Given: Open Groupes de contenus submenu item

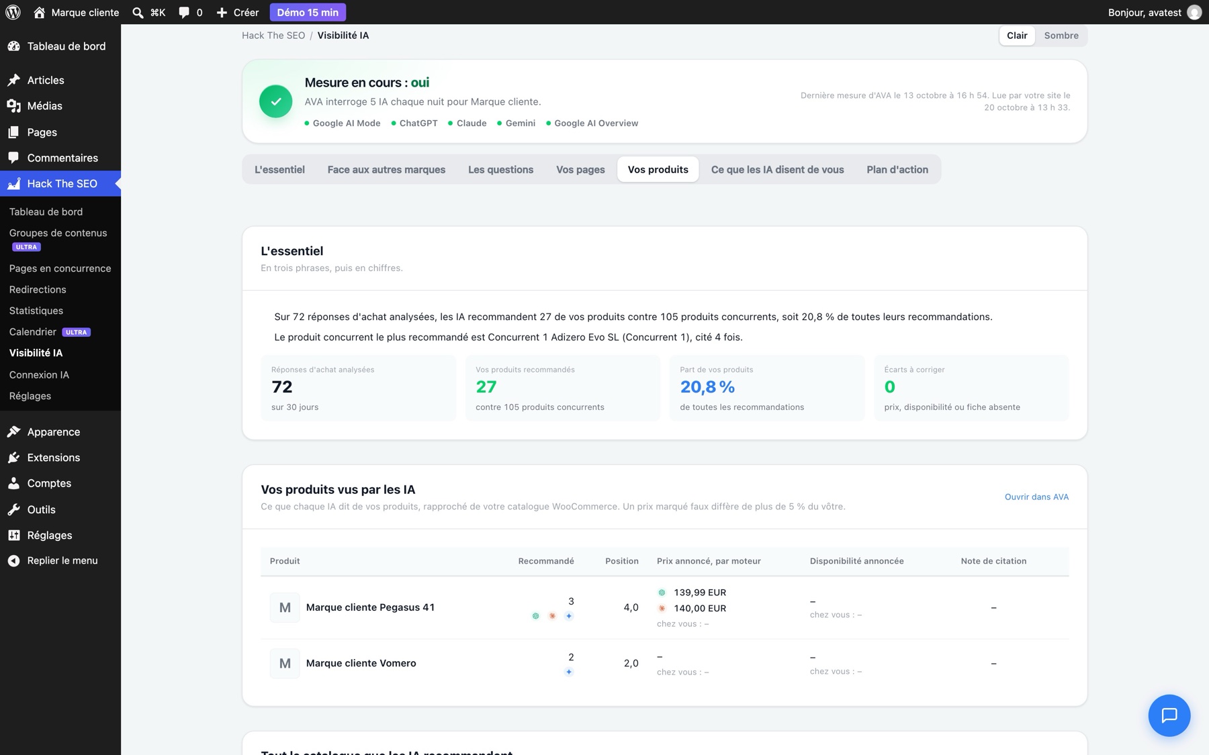Looking at the screenshot, I should click(60, 240).
